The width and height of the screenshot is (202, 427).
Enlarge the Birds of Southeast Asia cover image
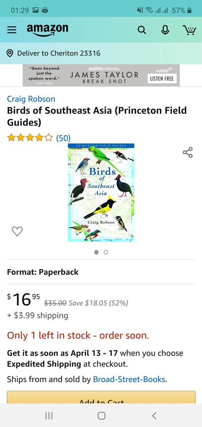pyautogui.click(x=101, y=193)
